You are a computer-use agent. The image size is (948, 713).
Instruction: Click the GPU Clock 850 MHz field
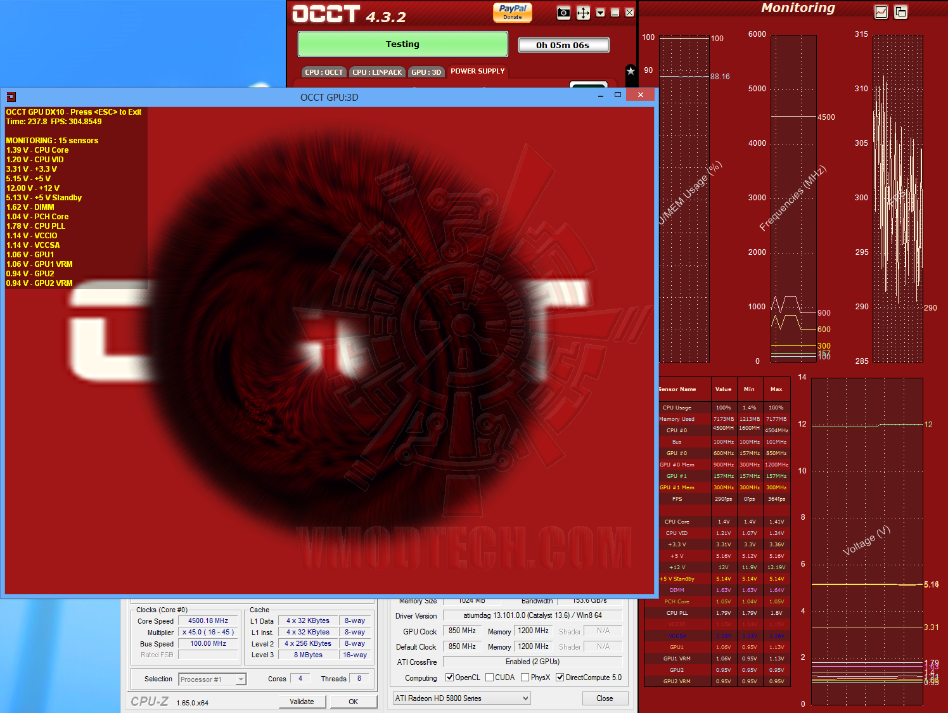pyautogui.click(x=463, y=631)
